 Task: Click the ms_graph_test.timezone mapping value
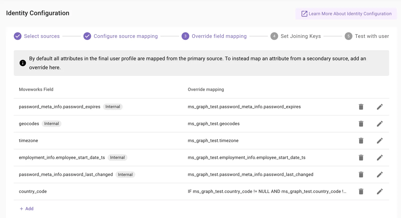pos(213,141)
